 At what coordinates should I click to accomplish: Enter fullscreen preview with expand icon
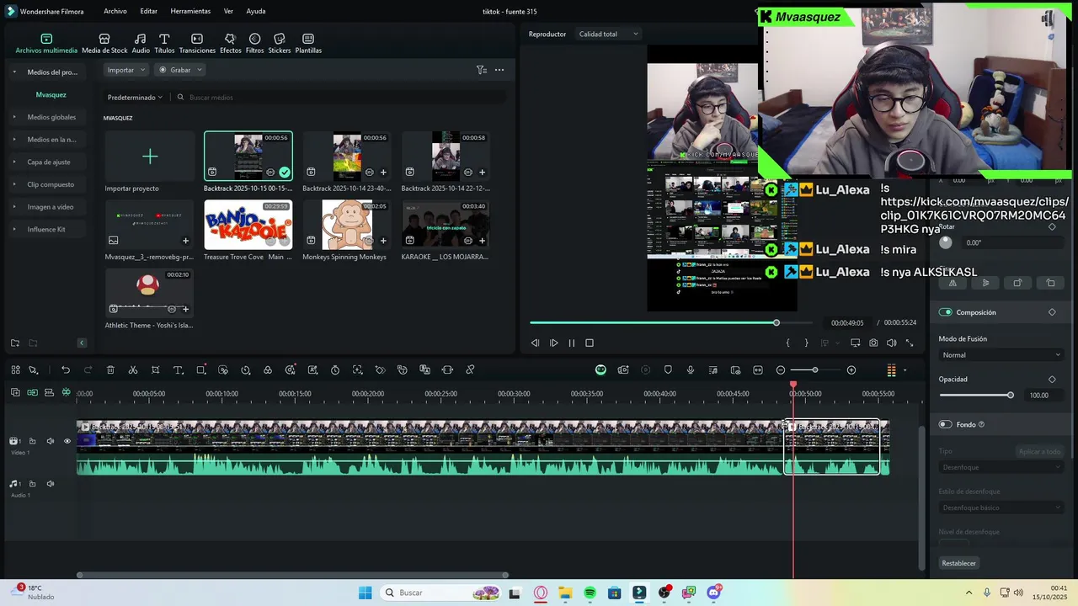(x=910, y=343)
